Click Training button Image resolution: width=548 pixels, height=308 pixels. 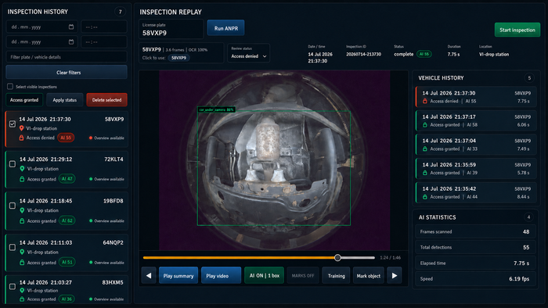(336, 276)
